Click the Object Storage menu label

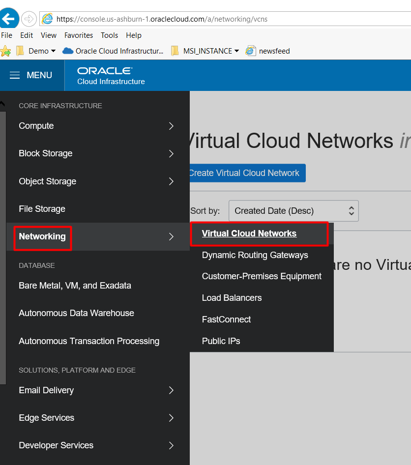48,181
